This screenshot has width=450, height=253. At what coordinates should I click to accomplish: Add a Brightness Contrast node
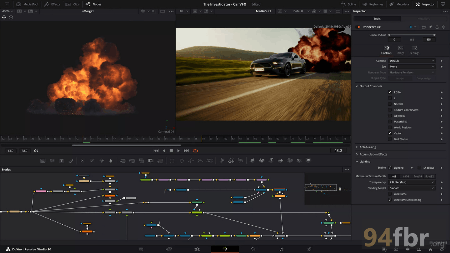click(102, 161)
